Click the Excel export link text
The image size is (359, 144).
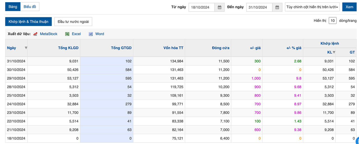(x=76, y=34)
